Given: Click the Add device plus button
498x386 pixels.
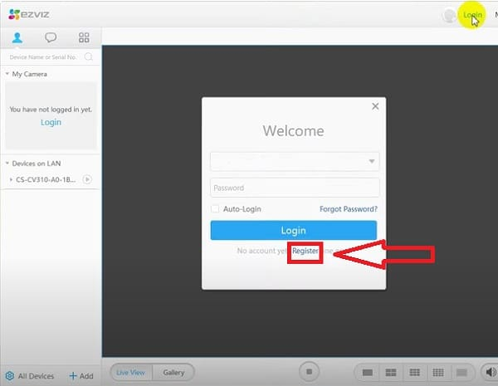Looking at the screenshot, I should click(x=81, y=376).
